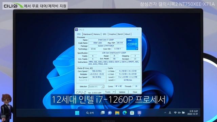Click the Bus Speed value 99.76 MHz

coord(97,77)
